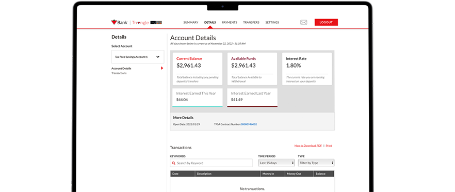
Task: Click the More Details heading
Action: (183, 118)
